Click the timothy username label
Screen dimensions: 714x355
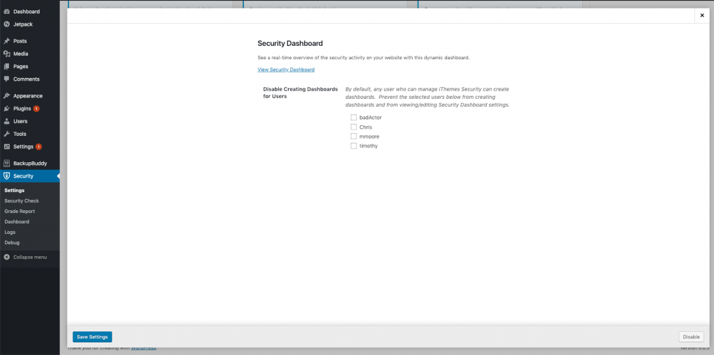tap(368, 146)
